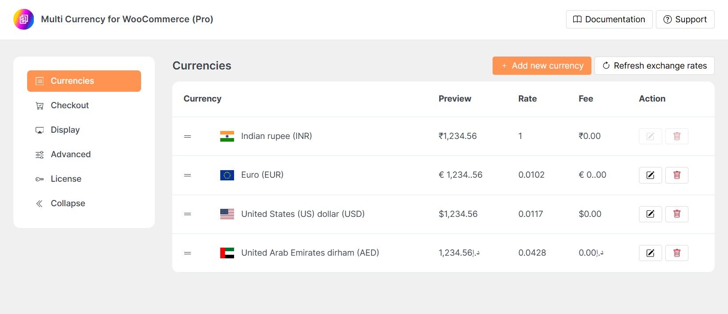Switch to the Display tab
Image resolution: width=728 pixels, height=314 pixels.
point(65,130)
